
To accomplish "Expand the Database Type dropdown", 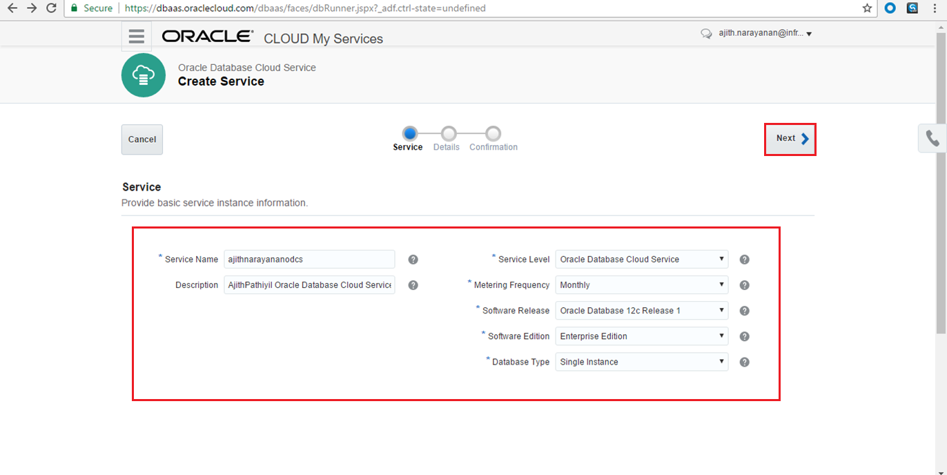I will [x=642, y=362].
